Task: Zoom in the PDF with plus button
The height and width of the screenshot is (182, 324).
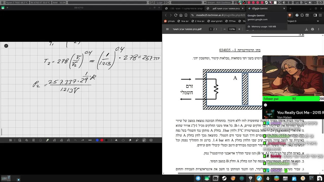Action: pos(239,29)
